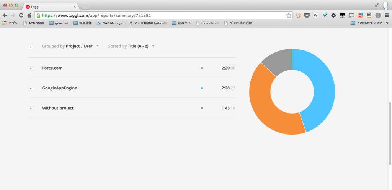Open the アプリ apps shortcut
Screen dimensions: 392x190
pos(10,23)
